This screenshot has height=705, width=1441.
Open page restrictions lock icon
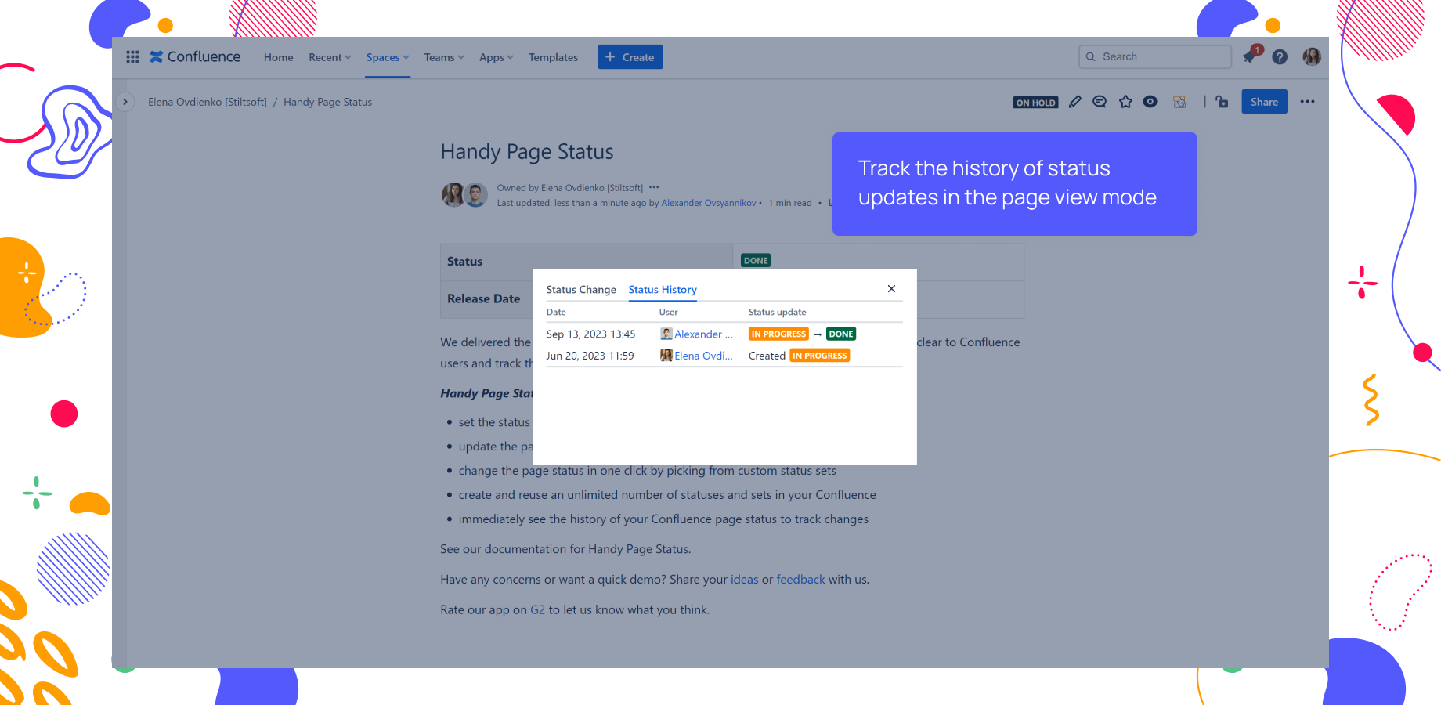(x=1222, y=102)
